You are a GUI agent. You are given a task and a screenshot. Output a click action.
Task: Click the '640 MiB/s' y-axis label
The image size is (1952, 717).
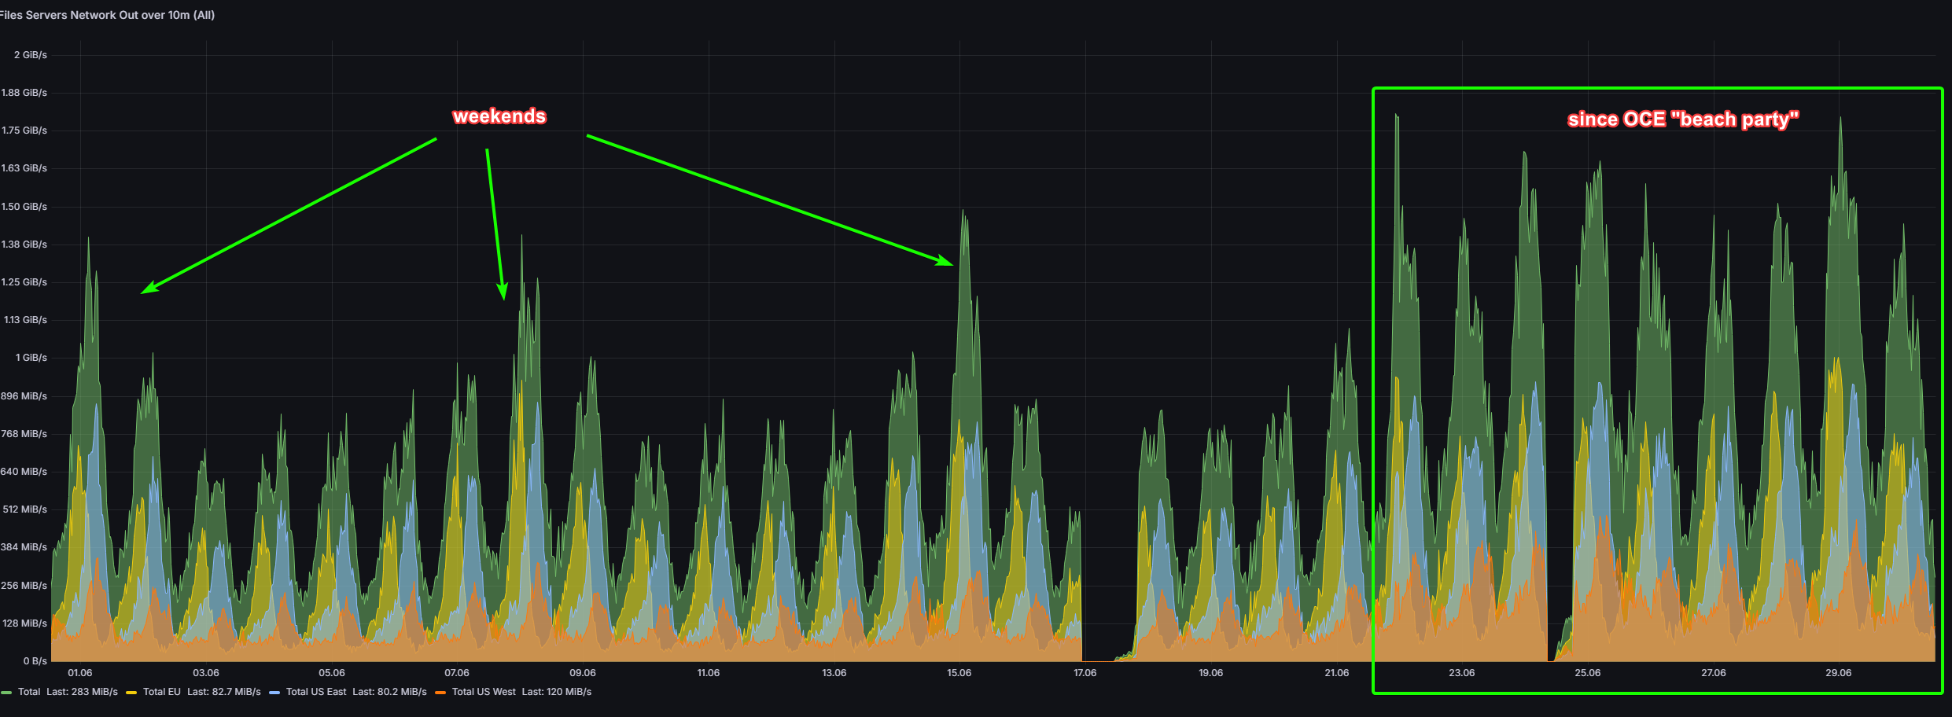[24, 472]
